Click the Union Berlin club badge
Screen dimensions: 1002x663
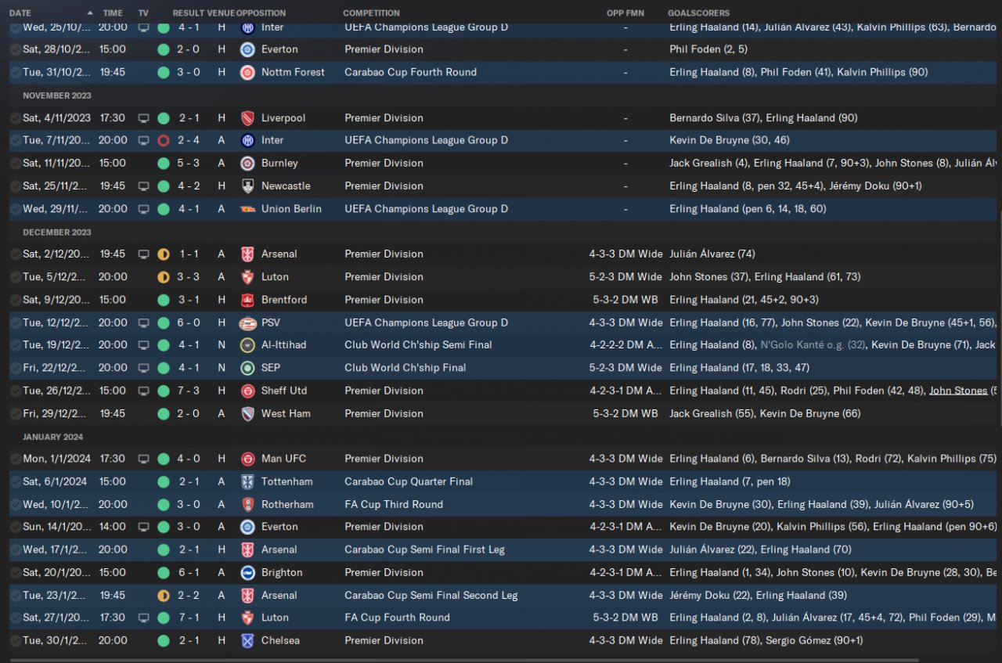tap(247, 209)
